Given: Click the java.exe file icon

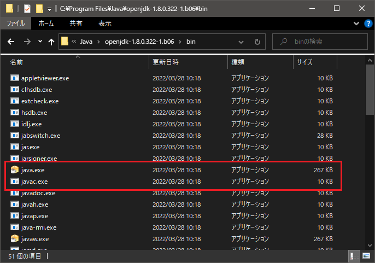Looking at the screenshot, I should coord(15,170).
